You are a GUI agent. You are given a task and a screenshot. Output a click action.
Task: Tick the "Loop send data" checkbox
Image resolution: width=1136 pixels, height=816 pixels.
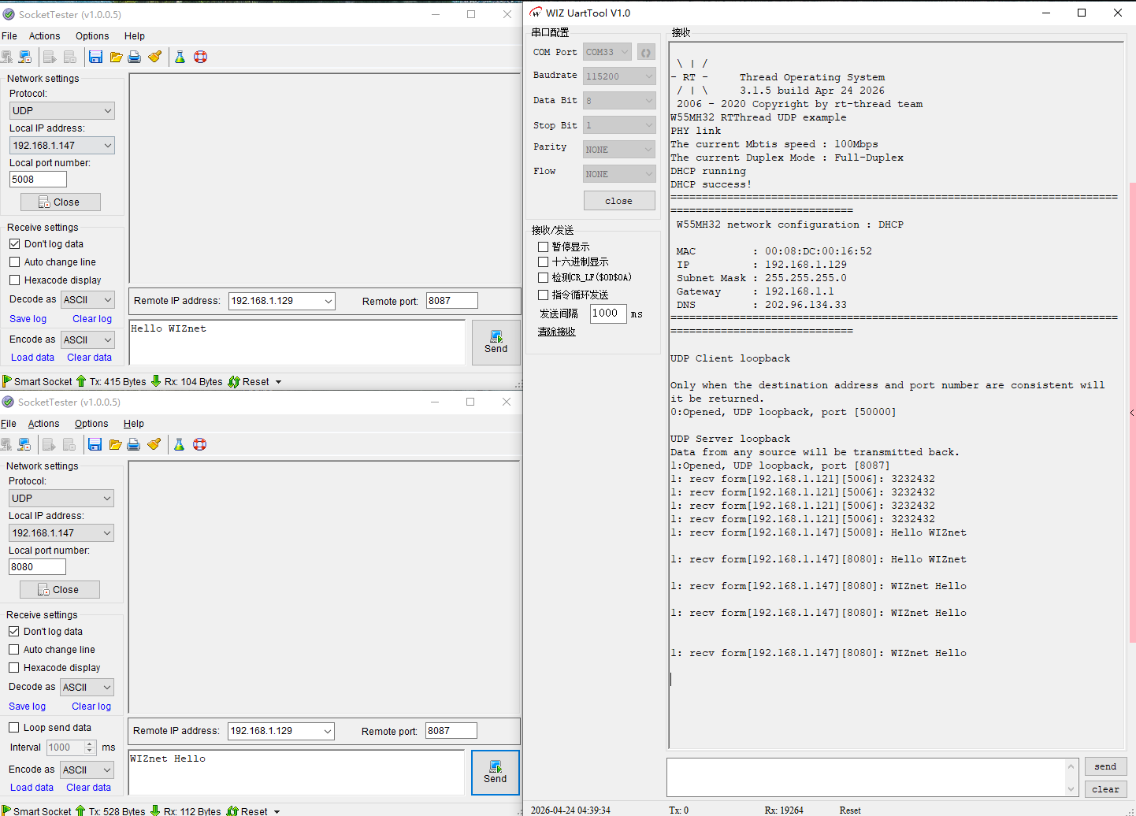(14, 728)
